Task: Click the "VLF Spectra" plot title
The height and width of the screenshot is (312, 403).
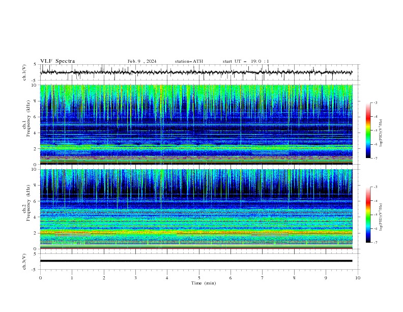Action: click(57, 61)
